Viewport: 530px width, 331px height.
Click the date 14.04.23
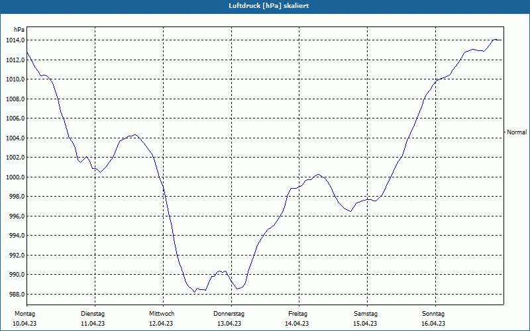point(297,324)
